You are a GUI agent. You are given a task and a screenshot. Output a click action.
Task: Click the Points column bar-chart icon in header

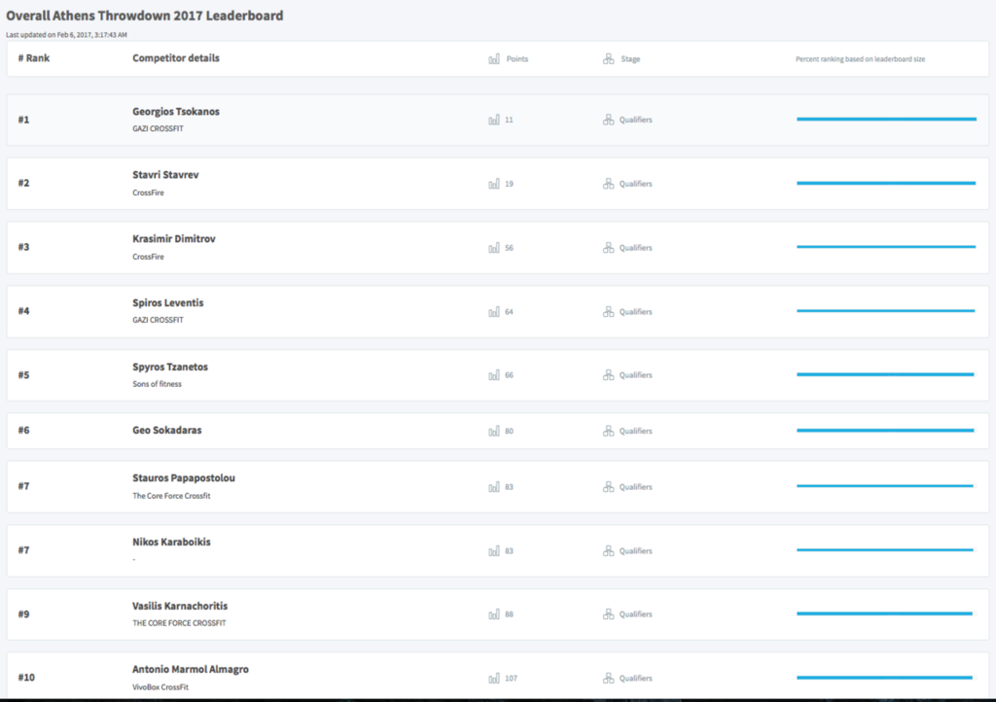(493, 59)
